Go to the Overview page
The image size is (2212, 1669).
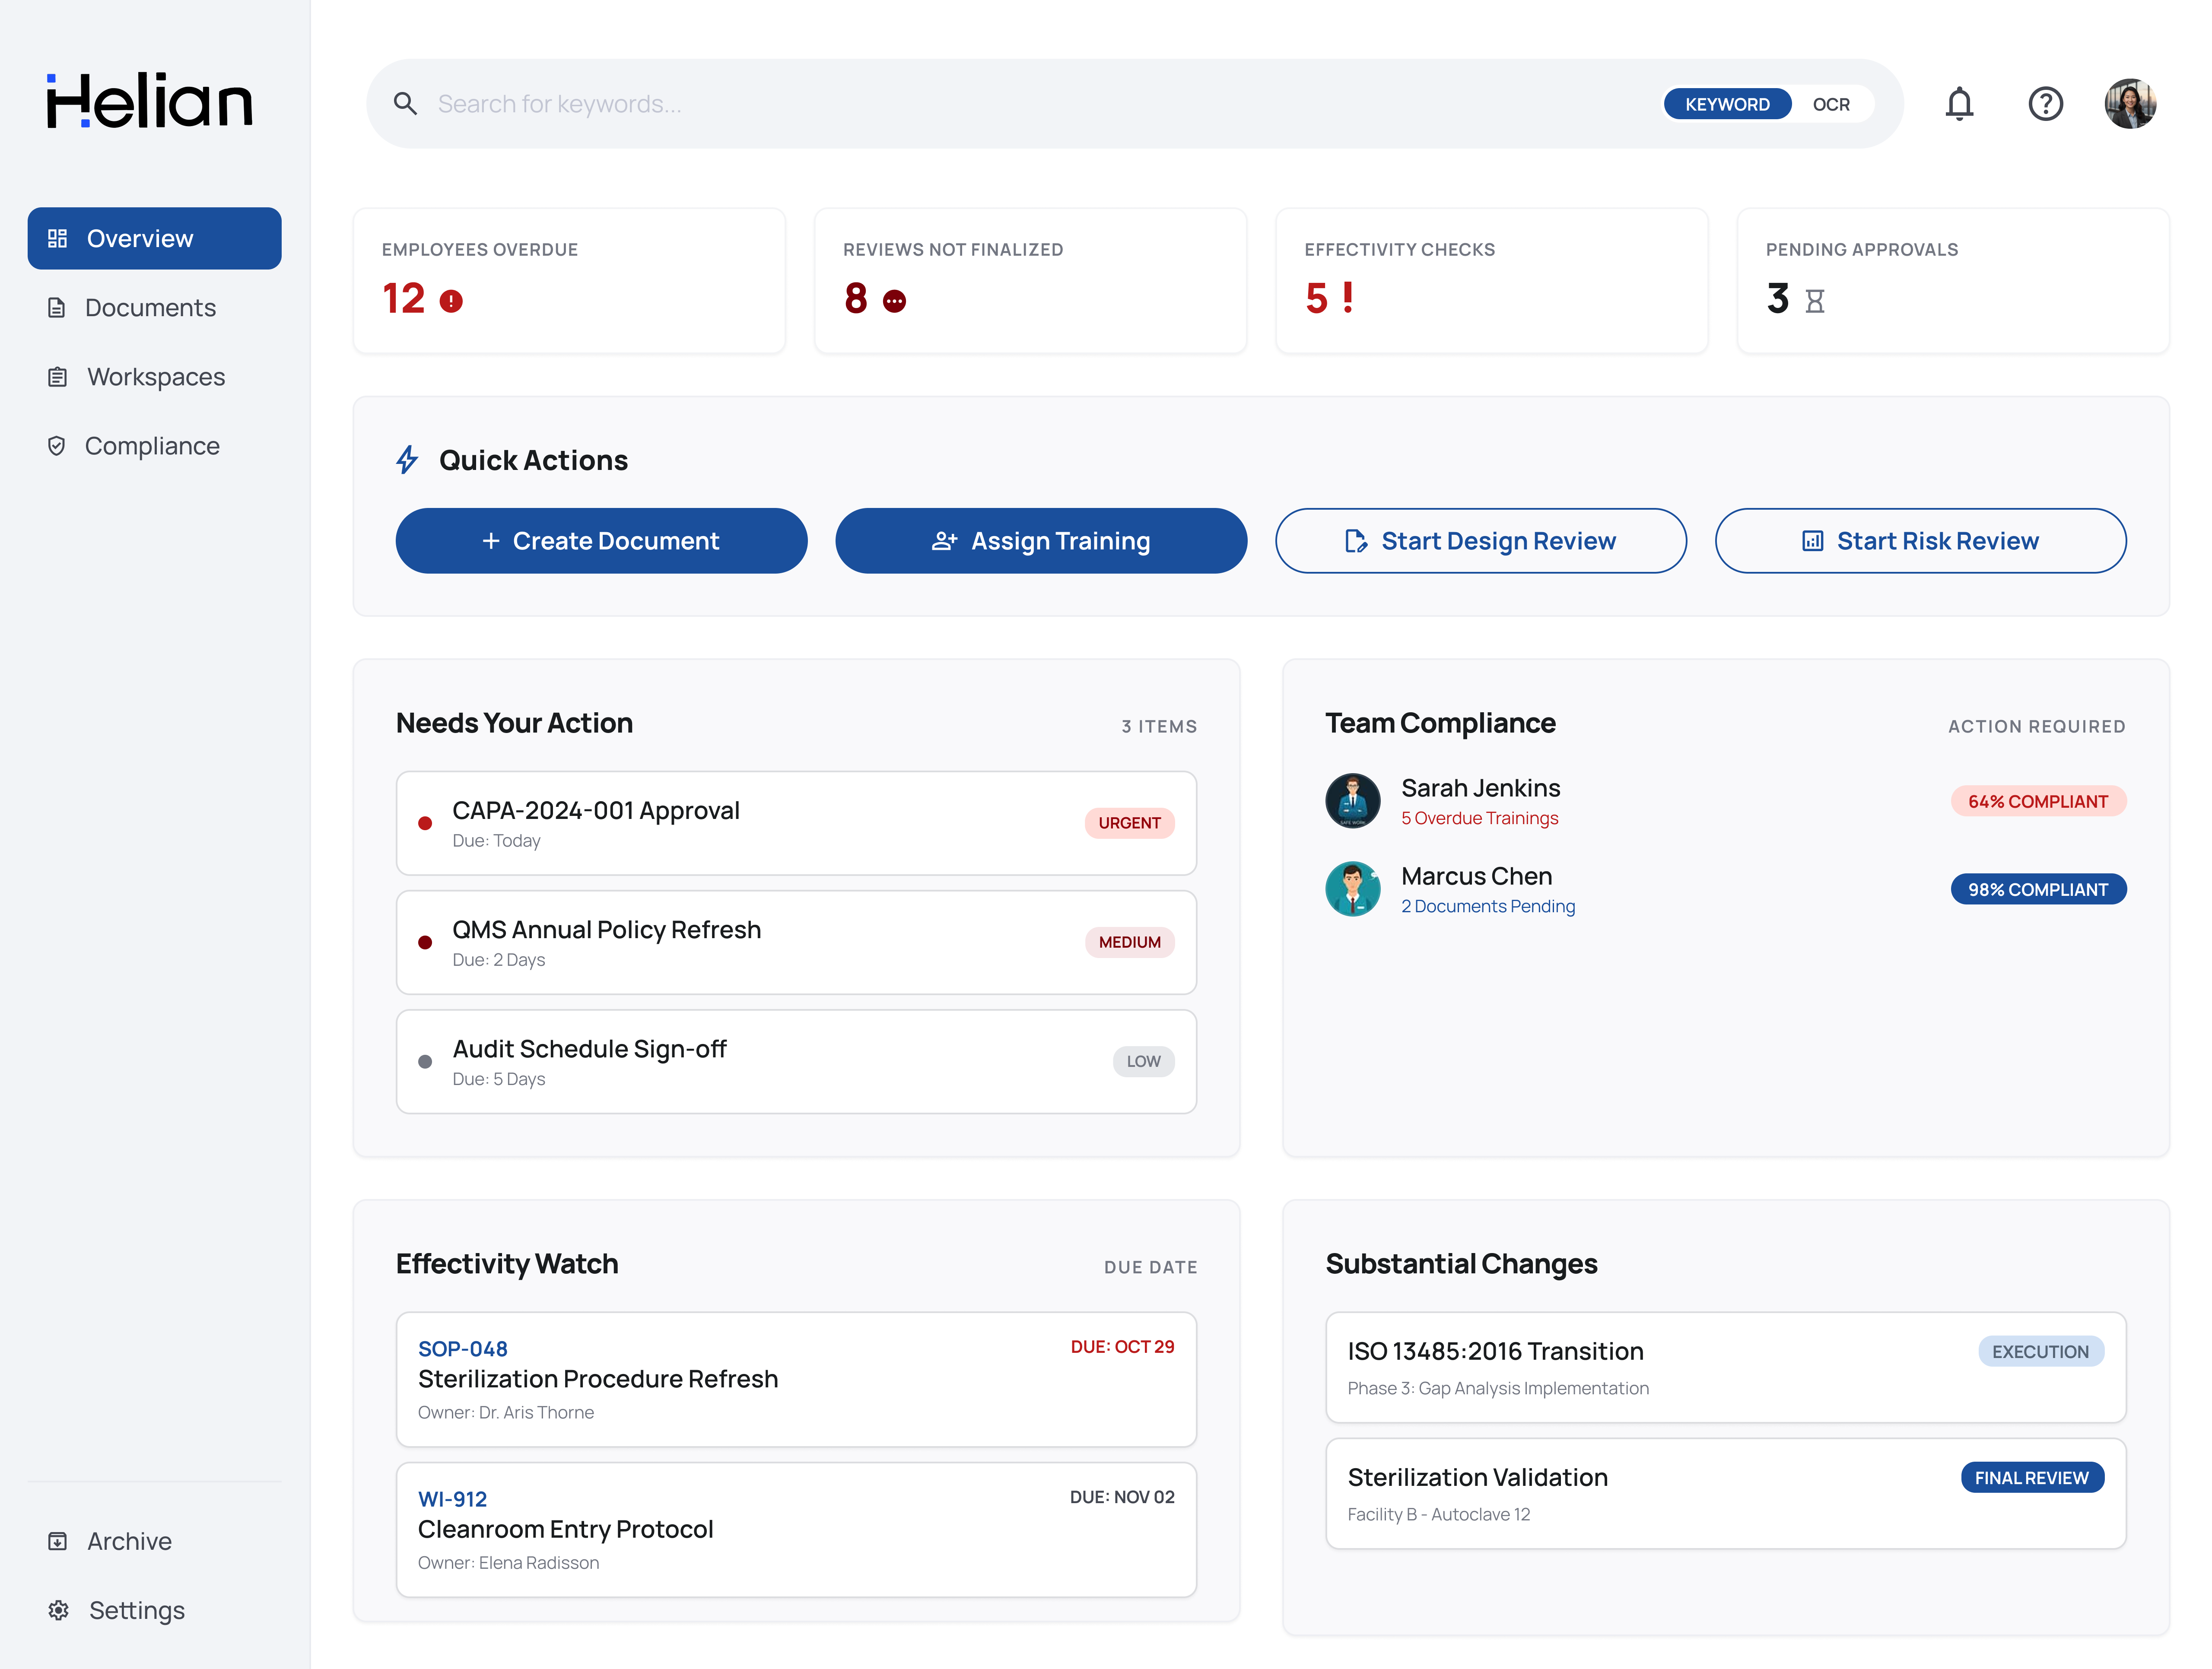pos(154,238)
